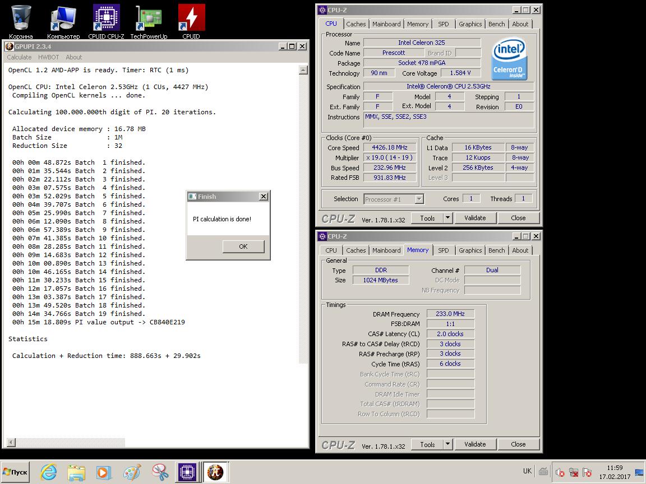Open the HWBOT menu in GPUPI
This screenshot has width=646, height=484.
(49, 57)
